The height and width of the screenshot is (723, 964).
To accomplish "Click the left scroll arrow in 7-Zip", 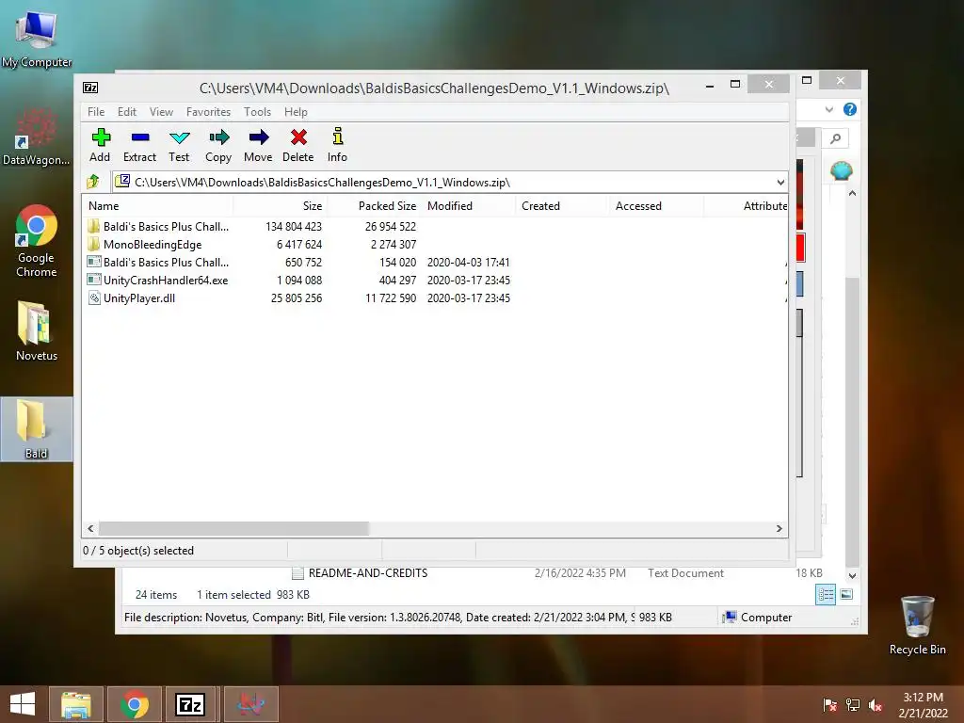I will tap(91, 529).
